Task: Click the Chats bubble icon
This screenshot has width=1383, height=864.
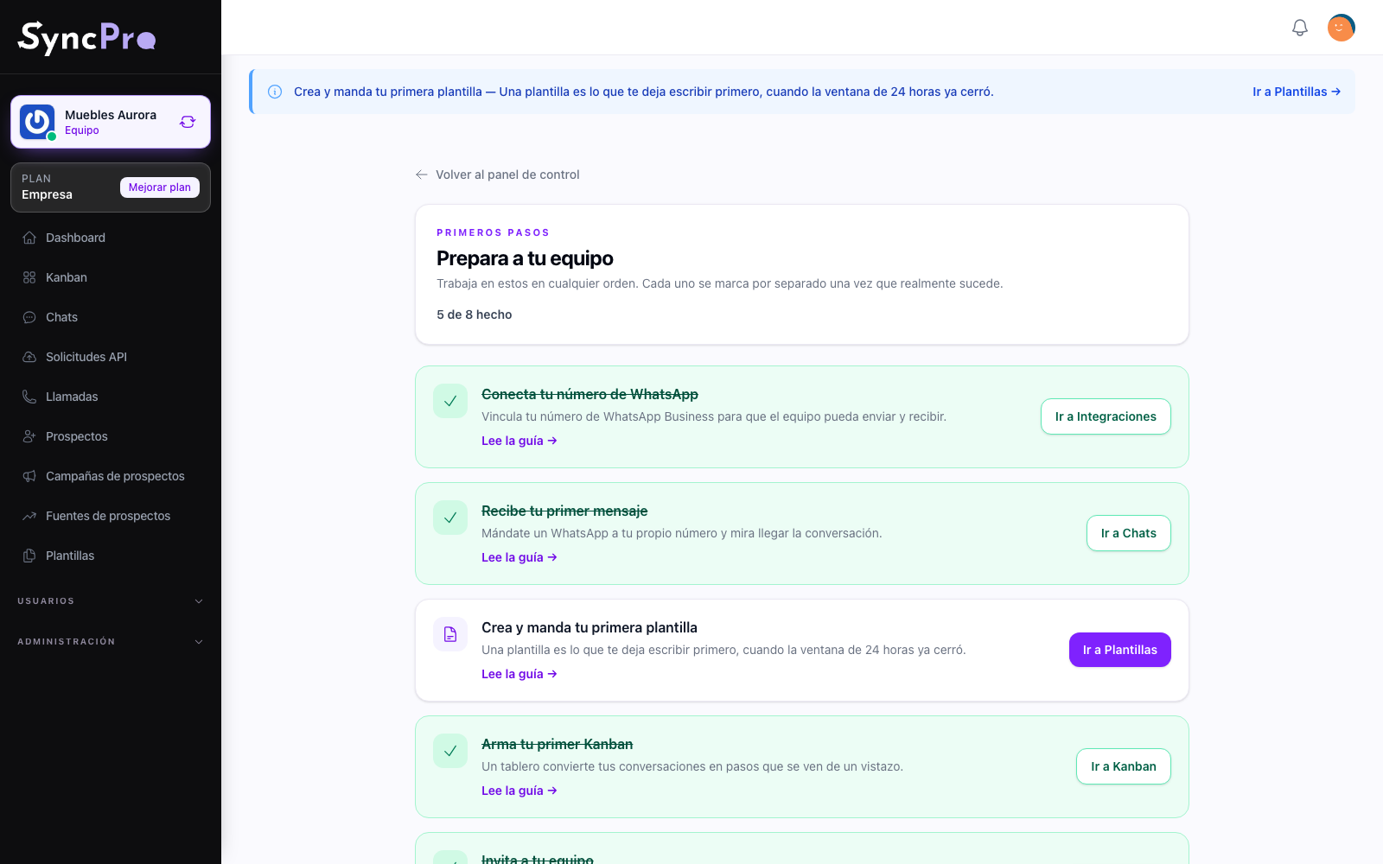Action: click(x=29, y=317)
